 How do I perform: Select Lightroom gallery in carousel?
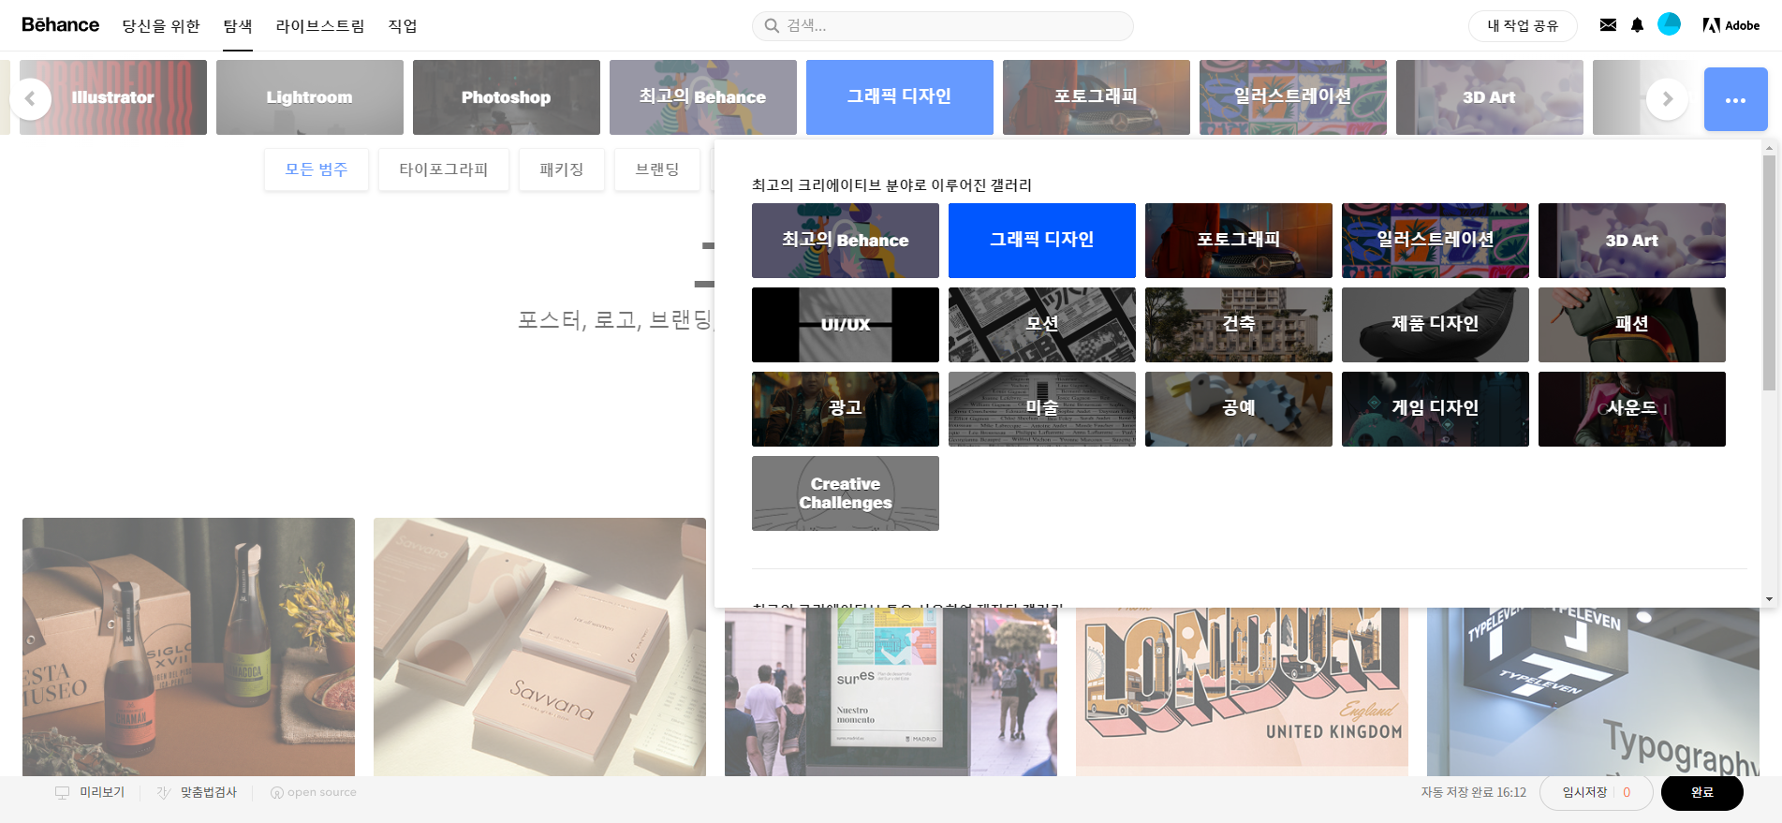coord(310,97)
